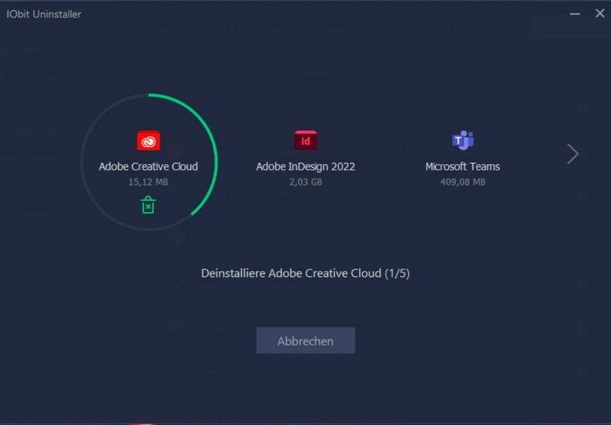
Task: Show next programs with the right chevron
Action: coord(573,153)
